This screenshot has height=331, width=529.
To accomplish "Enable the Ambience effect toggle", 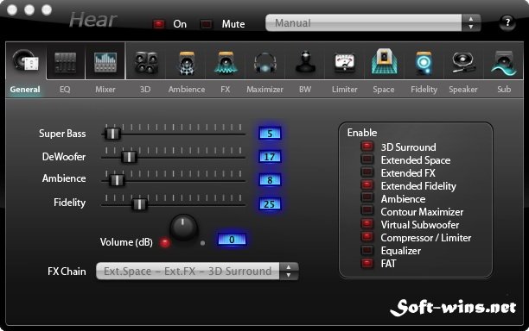I will pyautogui.click(x=367, y=197).
